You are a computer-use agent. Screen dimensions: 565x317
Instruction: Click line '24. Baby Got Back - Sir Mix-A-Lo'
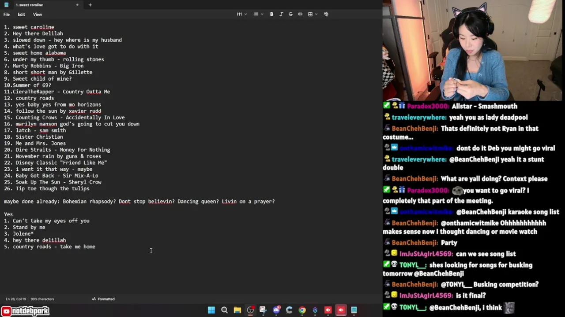51,176
